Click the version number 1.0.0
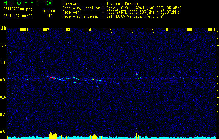Viewport: 219px width, 139px height. coord(47,3)
